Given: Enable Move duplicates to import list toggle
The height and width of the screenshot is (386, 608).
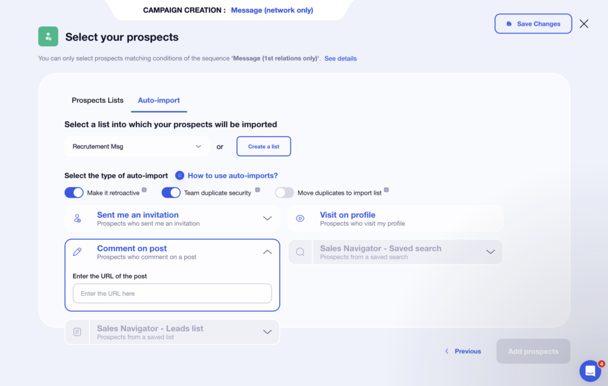Looking at the screenshot, I should pos(284,192).
